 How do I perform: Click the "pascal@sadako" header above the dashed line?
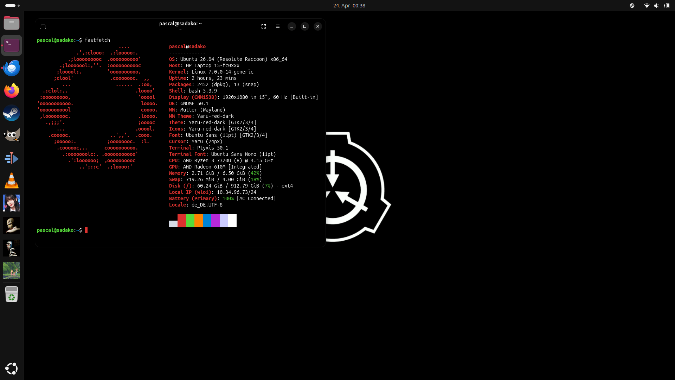[x=187, y=46]
